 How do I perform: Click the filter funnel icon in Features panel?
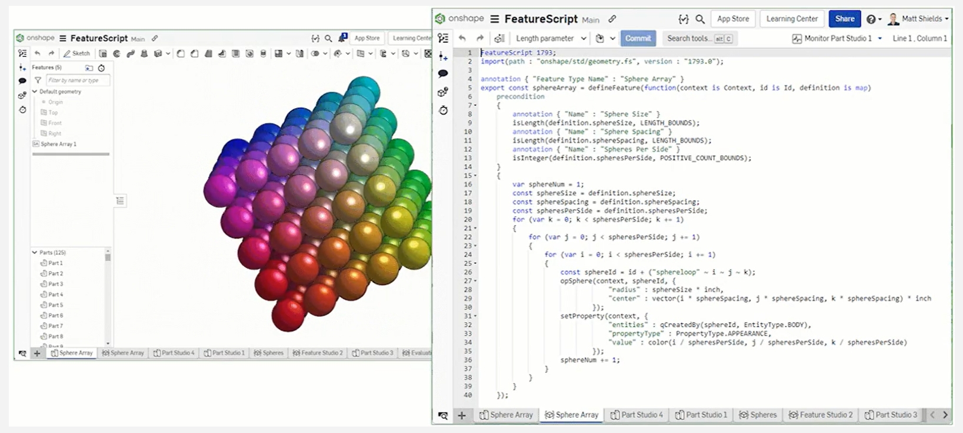click(x=38, y=80)
